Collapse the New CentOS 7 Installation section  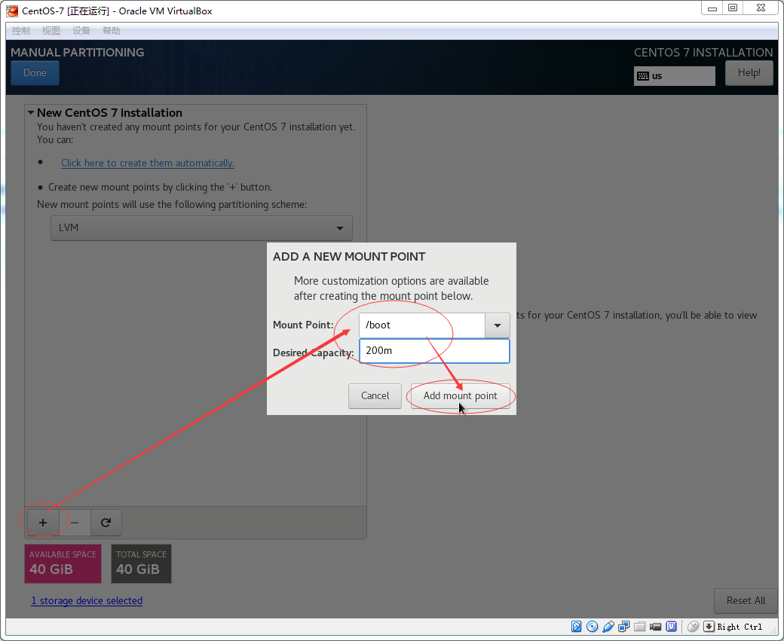point(31,113)
